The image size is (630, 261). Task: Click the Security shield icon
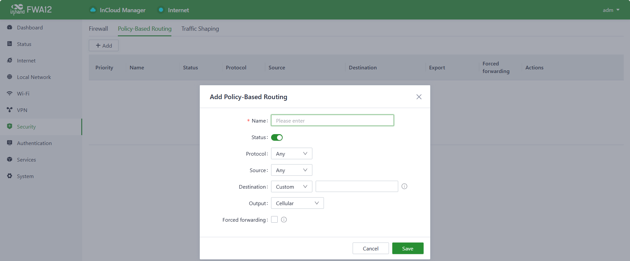pos(10,127)
